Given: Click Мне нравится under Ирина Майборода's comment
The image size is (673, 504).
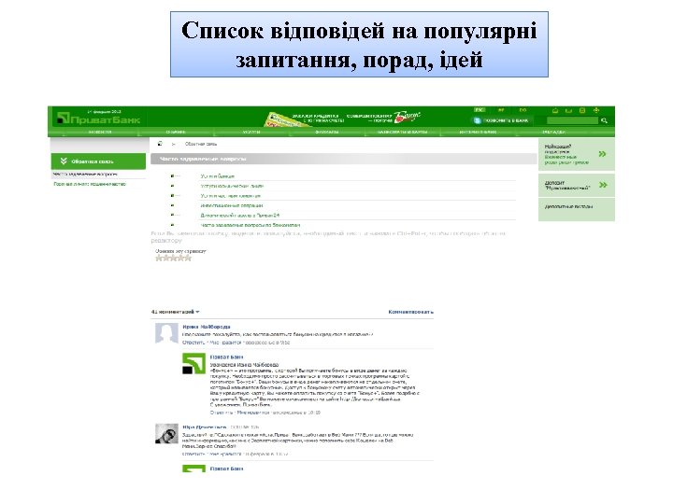Looking at the screenshot, I should tap(225, 343).
